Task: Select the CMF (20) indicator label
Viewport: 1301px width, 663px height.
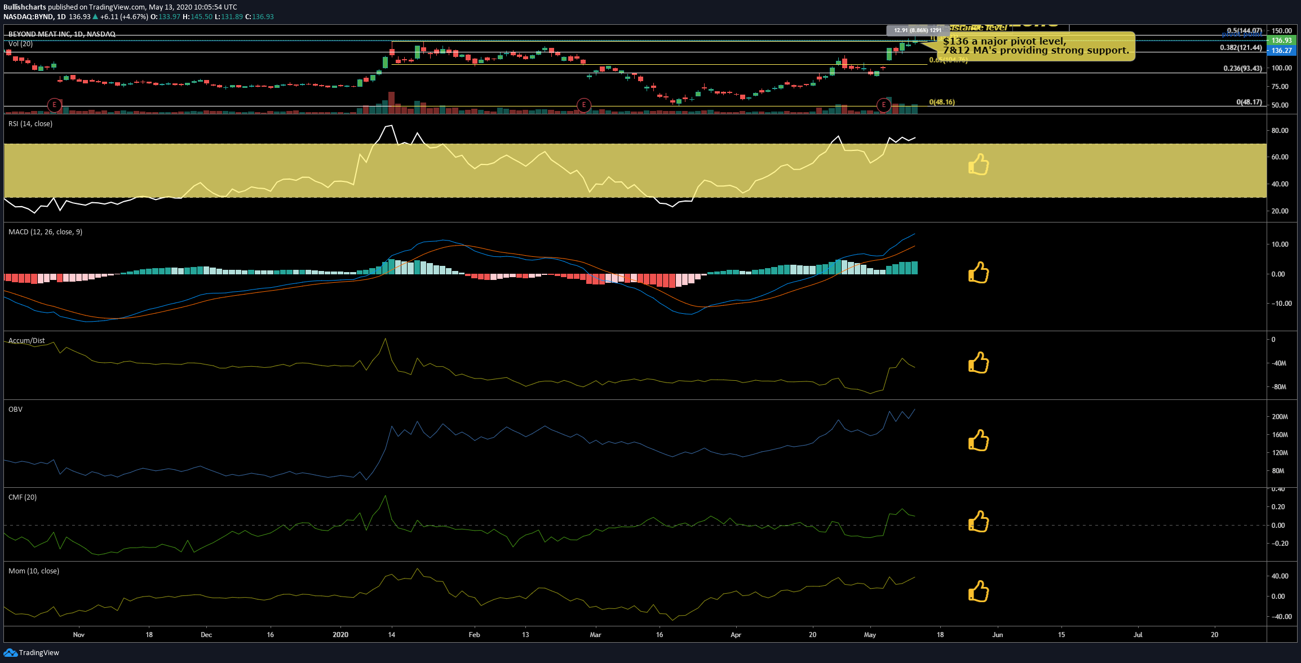Action: point(23,497)
